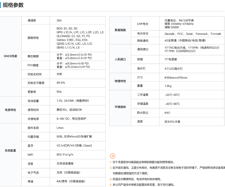Click the line "Galileo: E1BC, E5a, E5b"

coord(72,40)
